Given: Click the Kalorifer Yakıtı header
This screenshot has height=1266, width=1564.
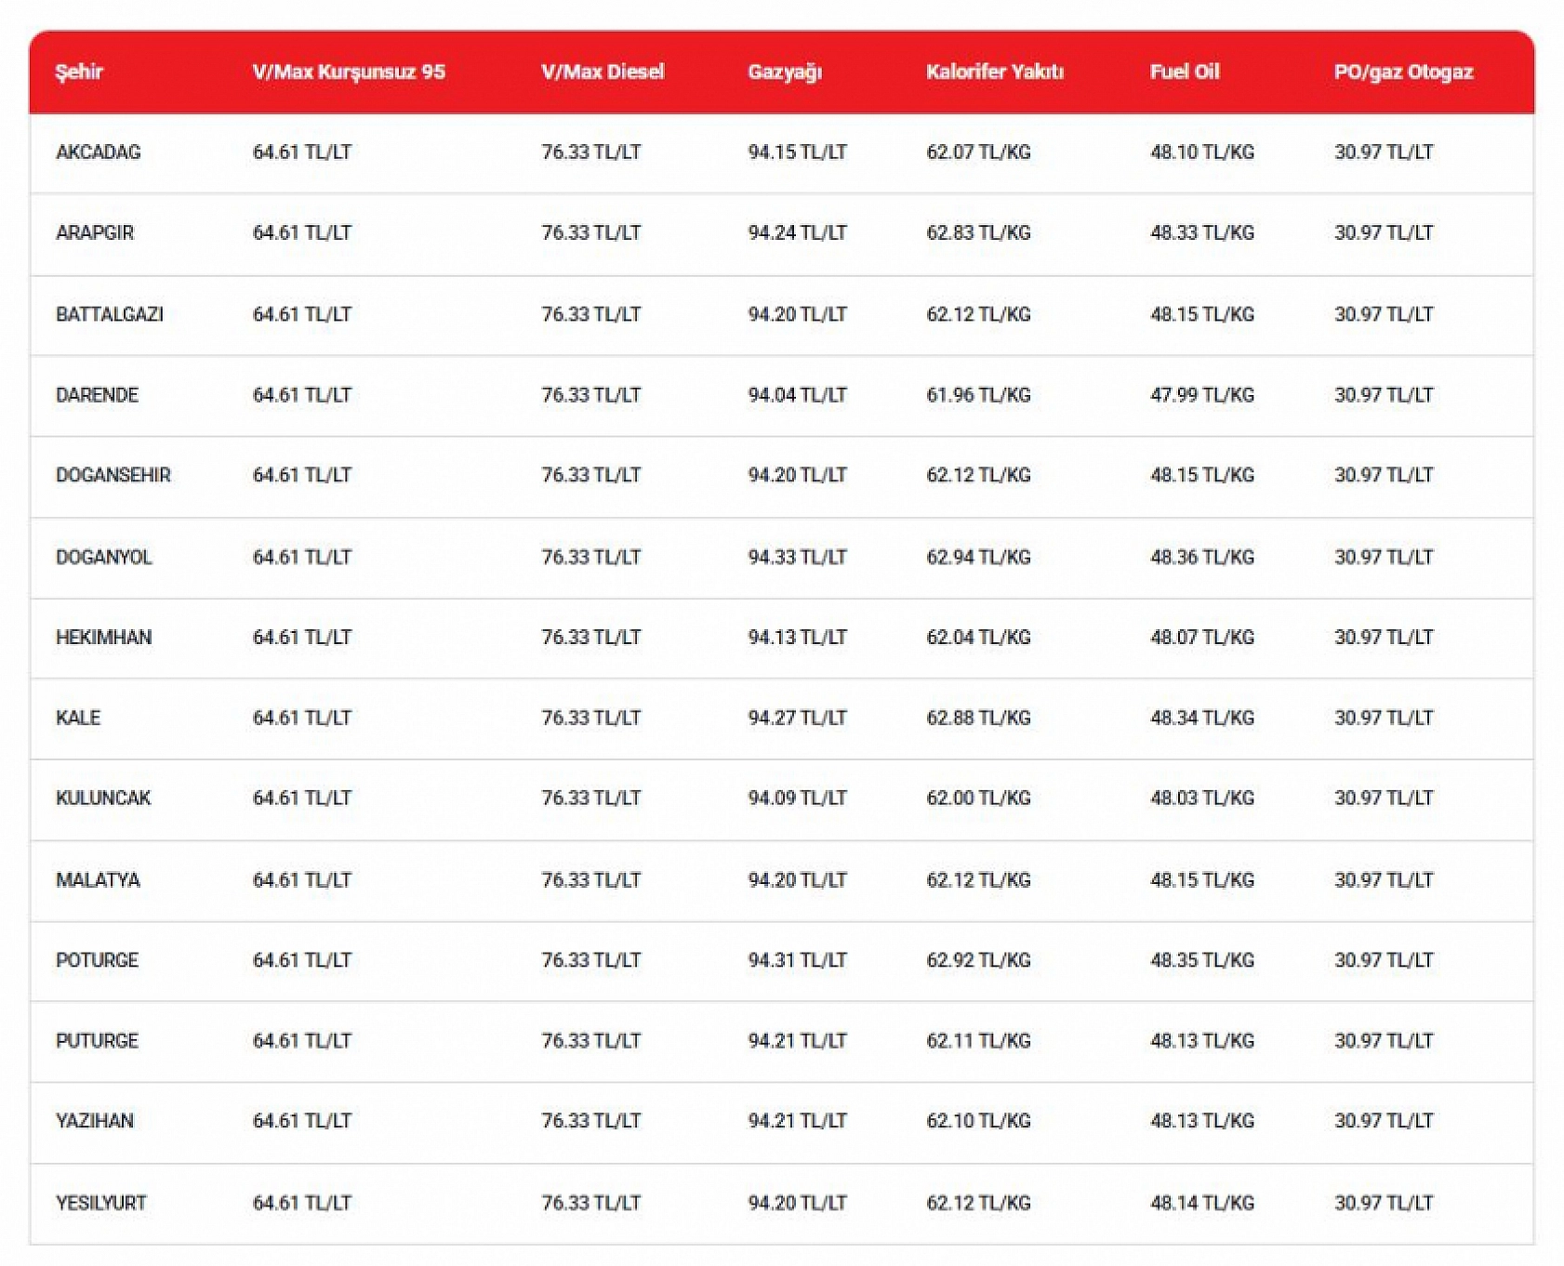Looking at the screenshot, I should [x=995, y=72].
